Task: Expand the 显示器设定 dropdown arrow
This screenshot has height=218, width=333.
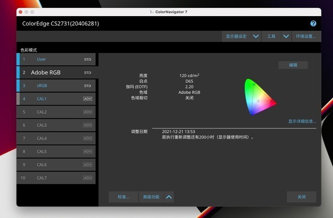Action: click(256, 36)
